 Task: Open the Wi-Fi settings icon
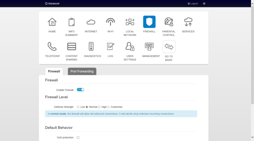pyautogui.click(x=110, y=22)
